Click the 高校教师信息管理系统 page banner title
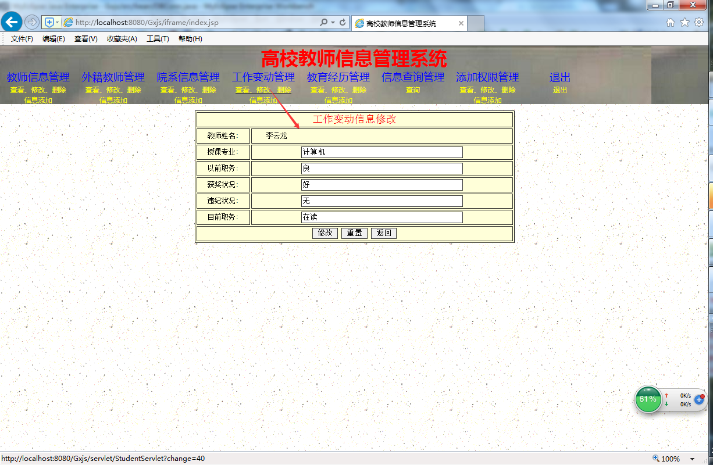 (354, 59)
